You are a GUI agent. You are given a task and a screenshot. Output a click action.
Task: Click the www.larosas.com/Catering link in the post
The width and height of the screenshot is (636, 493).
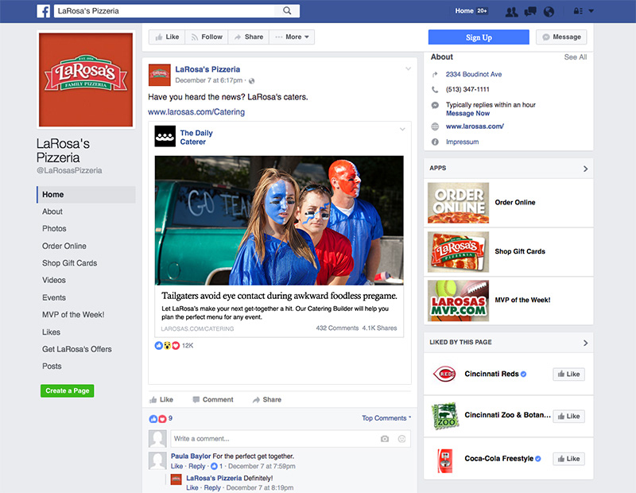point(196,112)
